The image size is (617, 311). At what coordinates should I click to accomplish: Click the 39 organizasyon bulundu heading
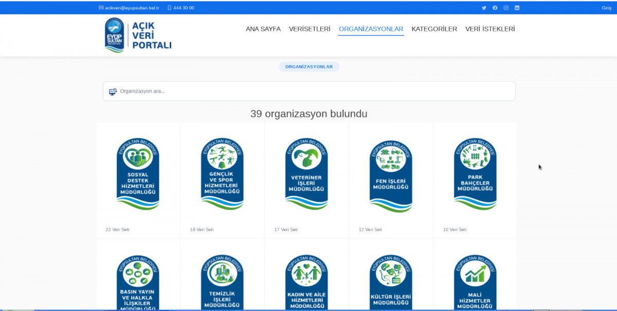point(309,114)
